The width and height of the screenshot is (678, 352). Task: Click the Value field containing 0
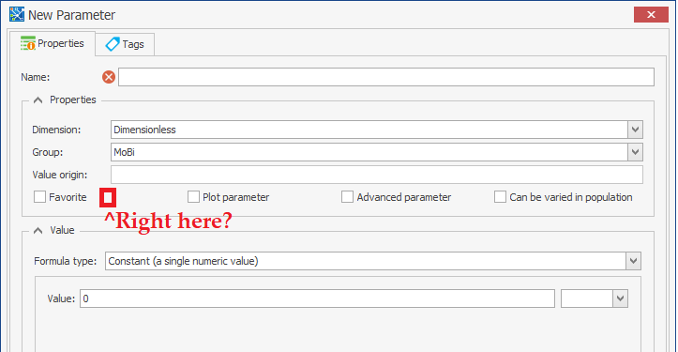pos(317,298)
